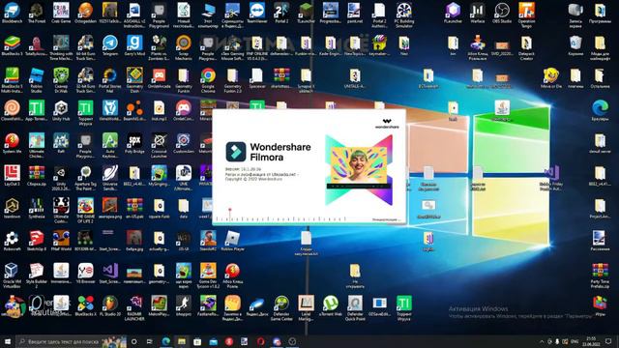Select the Oracle VM VirtualBox icon

[x=12, y=275]
